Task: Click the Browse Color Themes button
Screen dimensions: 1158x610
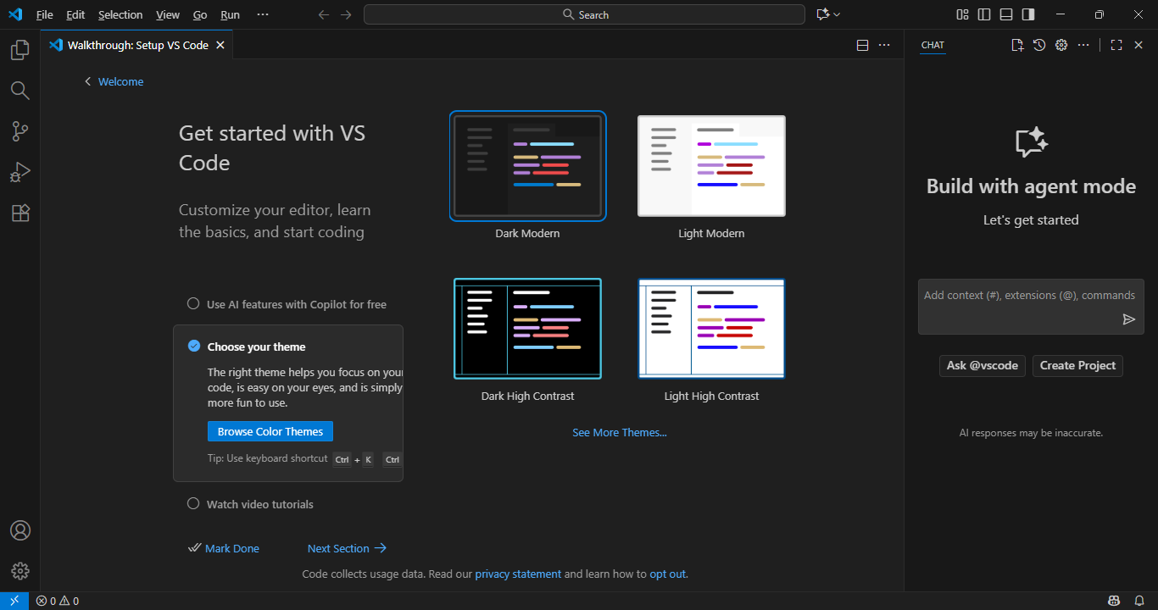Action: tap(270, 431)
